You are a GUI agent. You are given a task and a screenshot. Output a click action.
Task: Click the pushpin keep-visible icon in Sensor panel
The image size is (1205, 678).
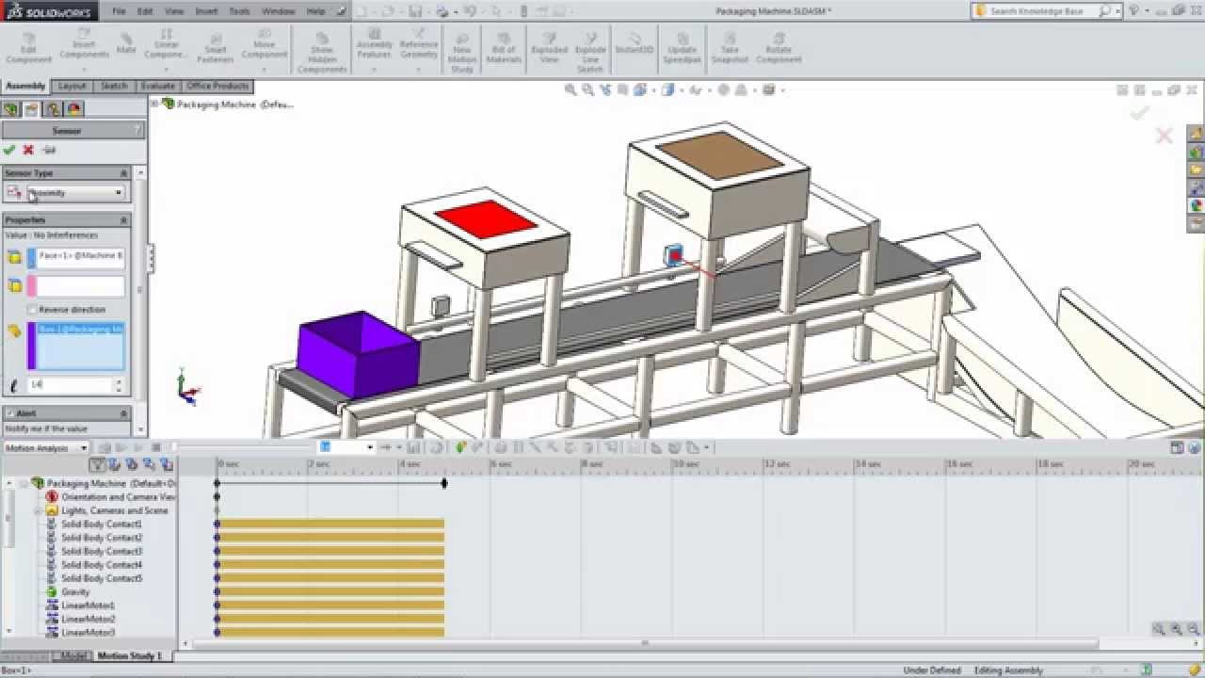click(49, 150)
